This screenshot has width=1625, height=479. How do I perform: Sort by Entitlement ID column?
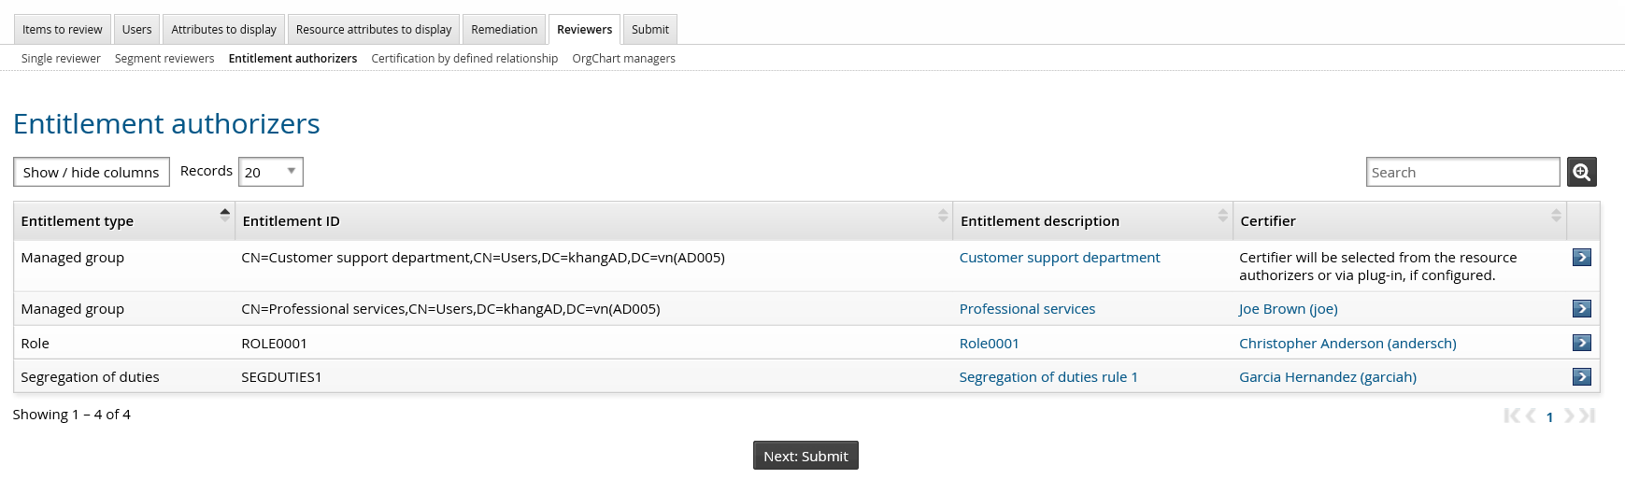[x=942, y=216]
